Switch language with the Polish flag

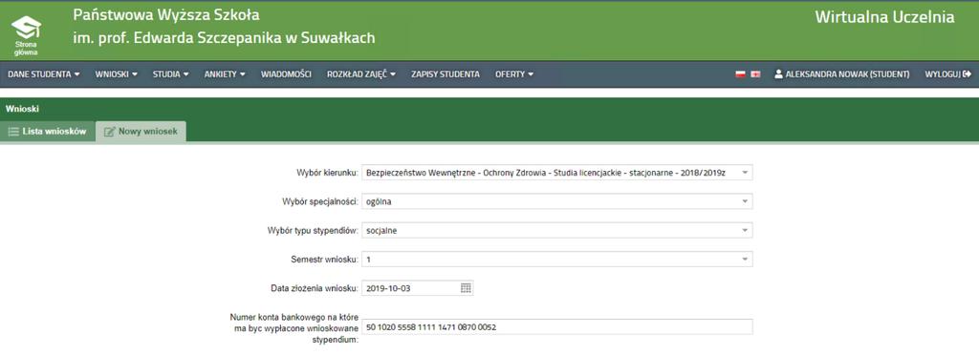(741, 74)
